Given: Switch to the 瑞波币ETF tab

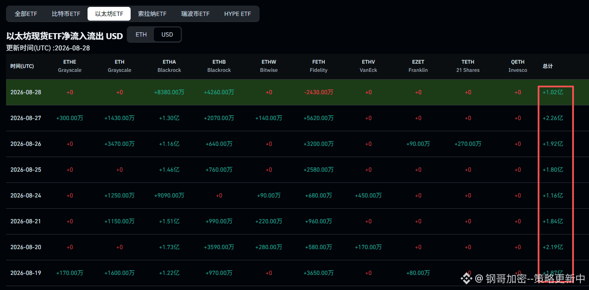Looking at the screenshot, I should point(195,14).
